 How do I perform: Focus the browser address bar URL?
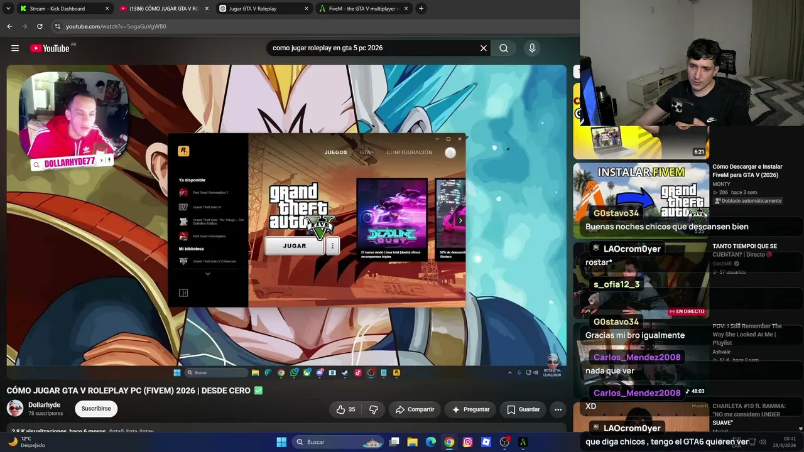(116, 26)
